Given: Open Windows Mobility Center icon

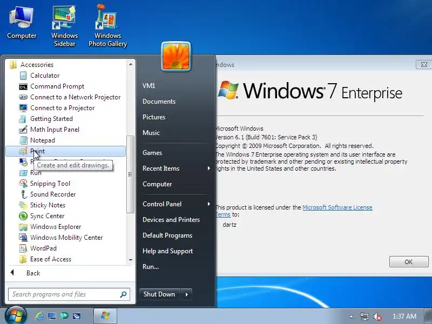Looking at the screenshot, I should [x=23, y=238].
